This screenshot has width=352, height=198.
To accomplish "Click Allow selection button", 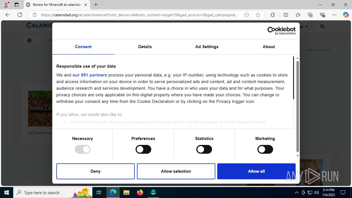I will point(176,171).
